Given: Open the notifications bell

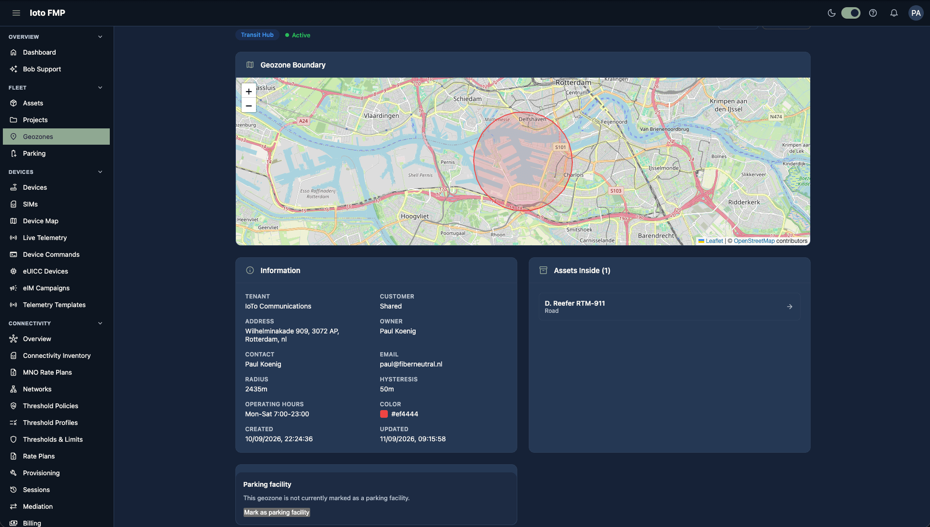Looking at the screenshot, I should 894,13.
